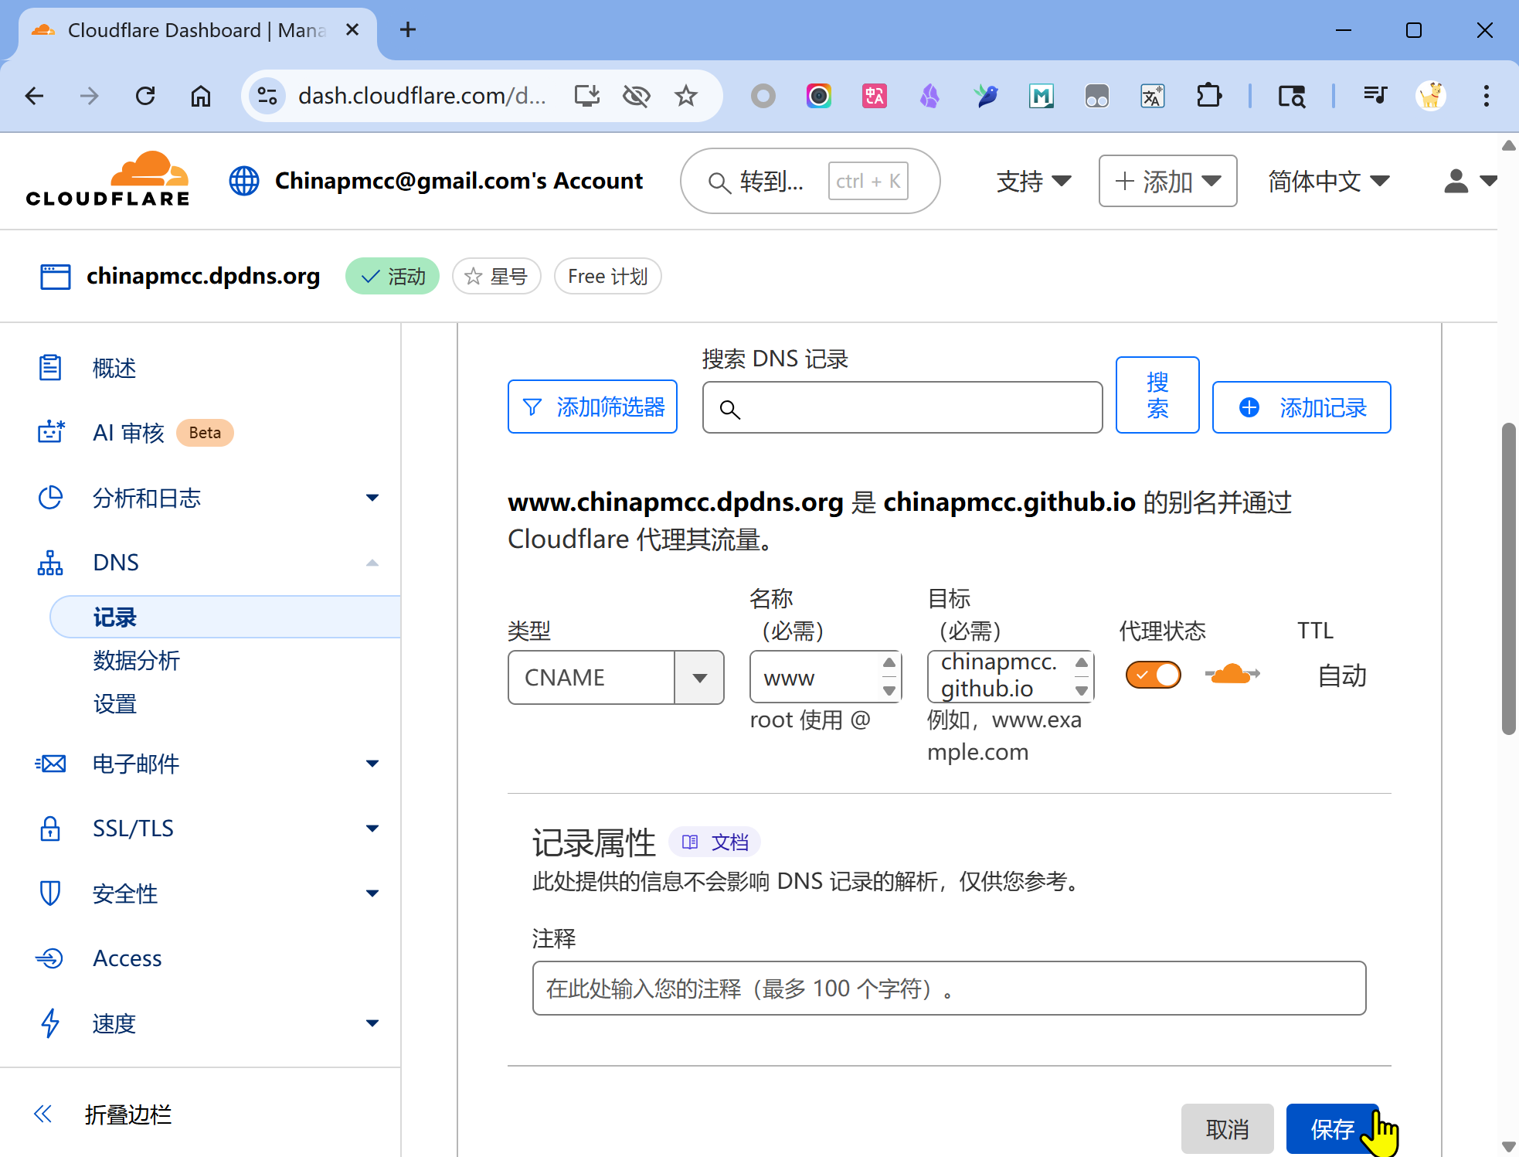Click the Cloudflare logo
This screenshot has width=1519, height=1157.
[108, 180]
